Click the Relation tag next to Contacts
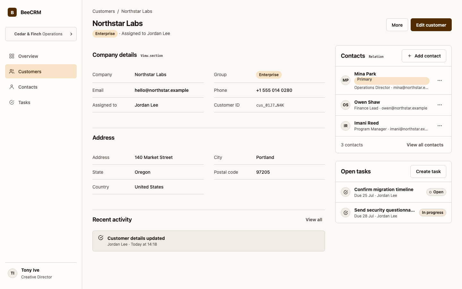The image size is (462, 289). pyautogui.click(x=376, y=57)
